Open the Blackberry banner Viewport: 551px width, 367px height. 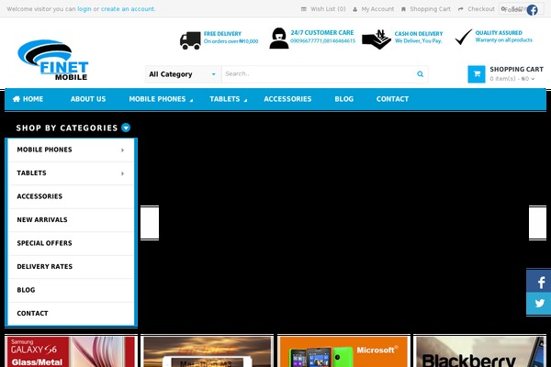[x=480, y=351]
